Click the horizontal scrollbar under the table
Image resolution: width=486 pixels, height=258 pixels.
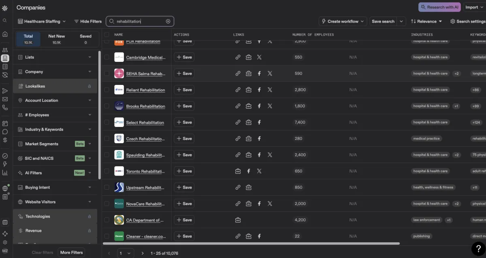coord(251,243)
